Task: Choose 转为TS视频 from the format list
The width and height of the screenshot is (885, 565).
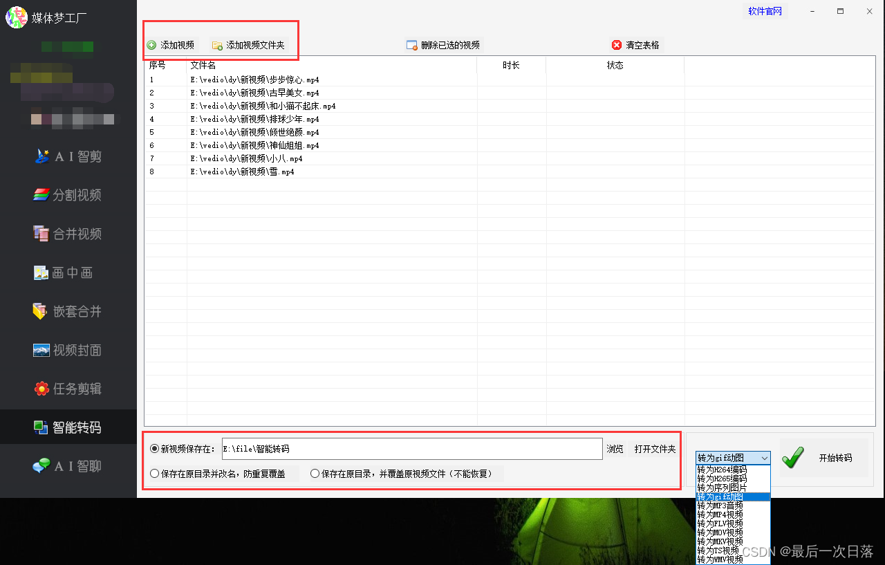Action: 732,550
